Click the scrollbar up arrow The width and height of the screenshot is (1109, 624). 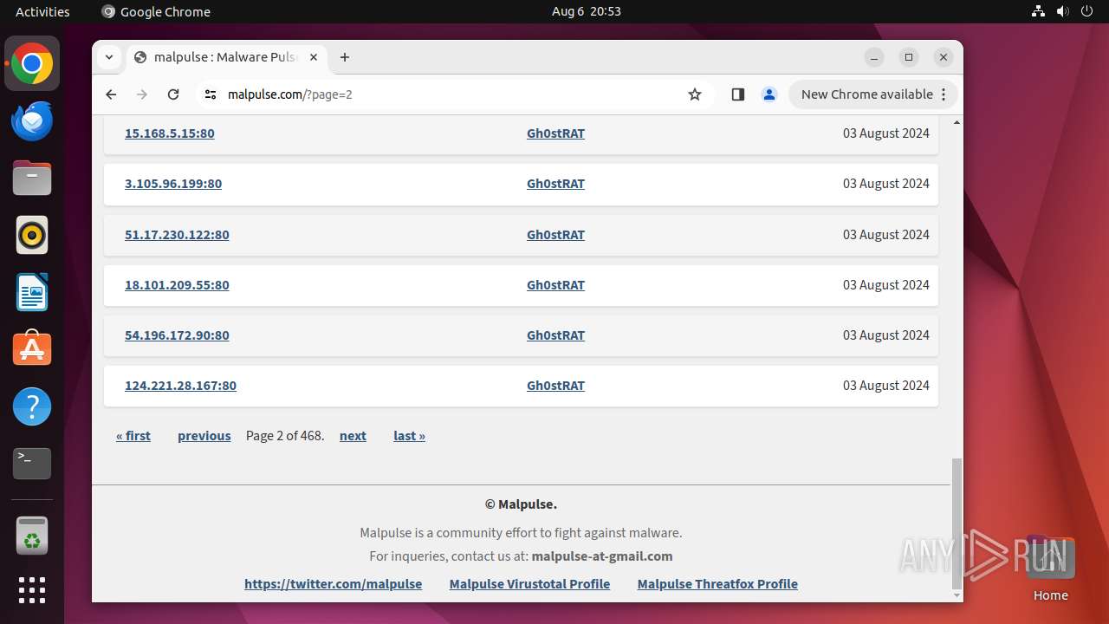pos(957,122)
